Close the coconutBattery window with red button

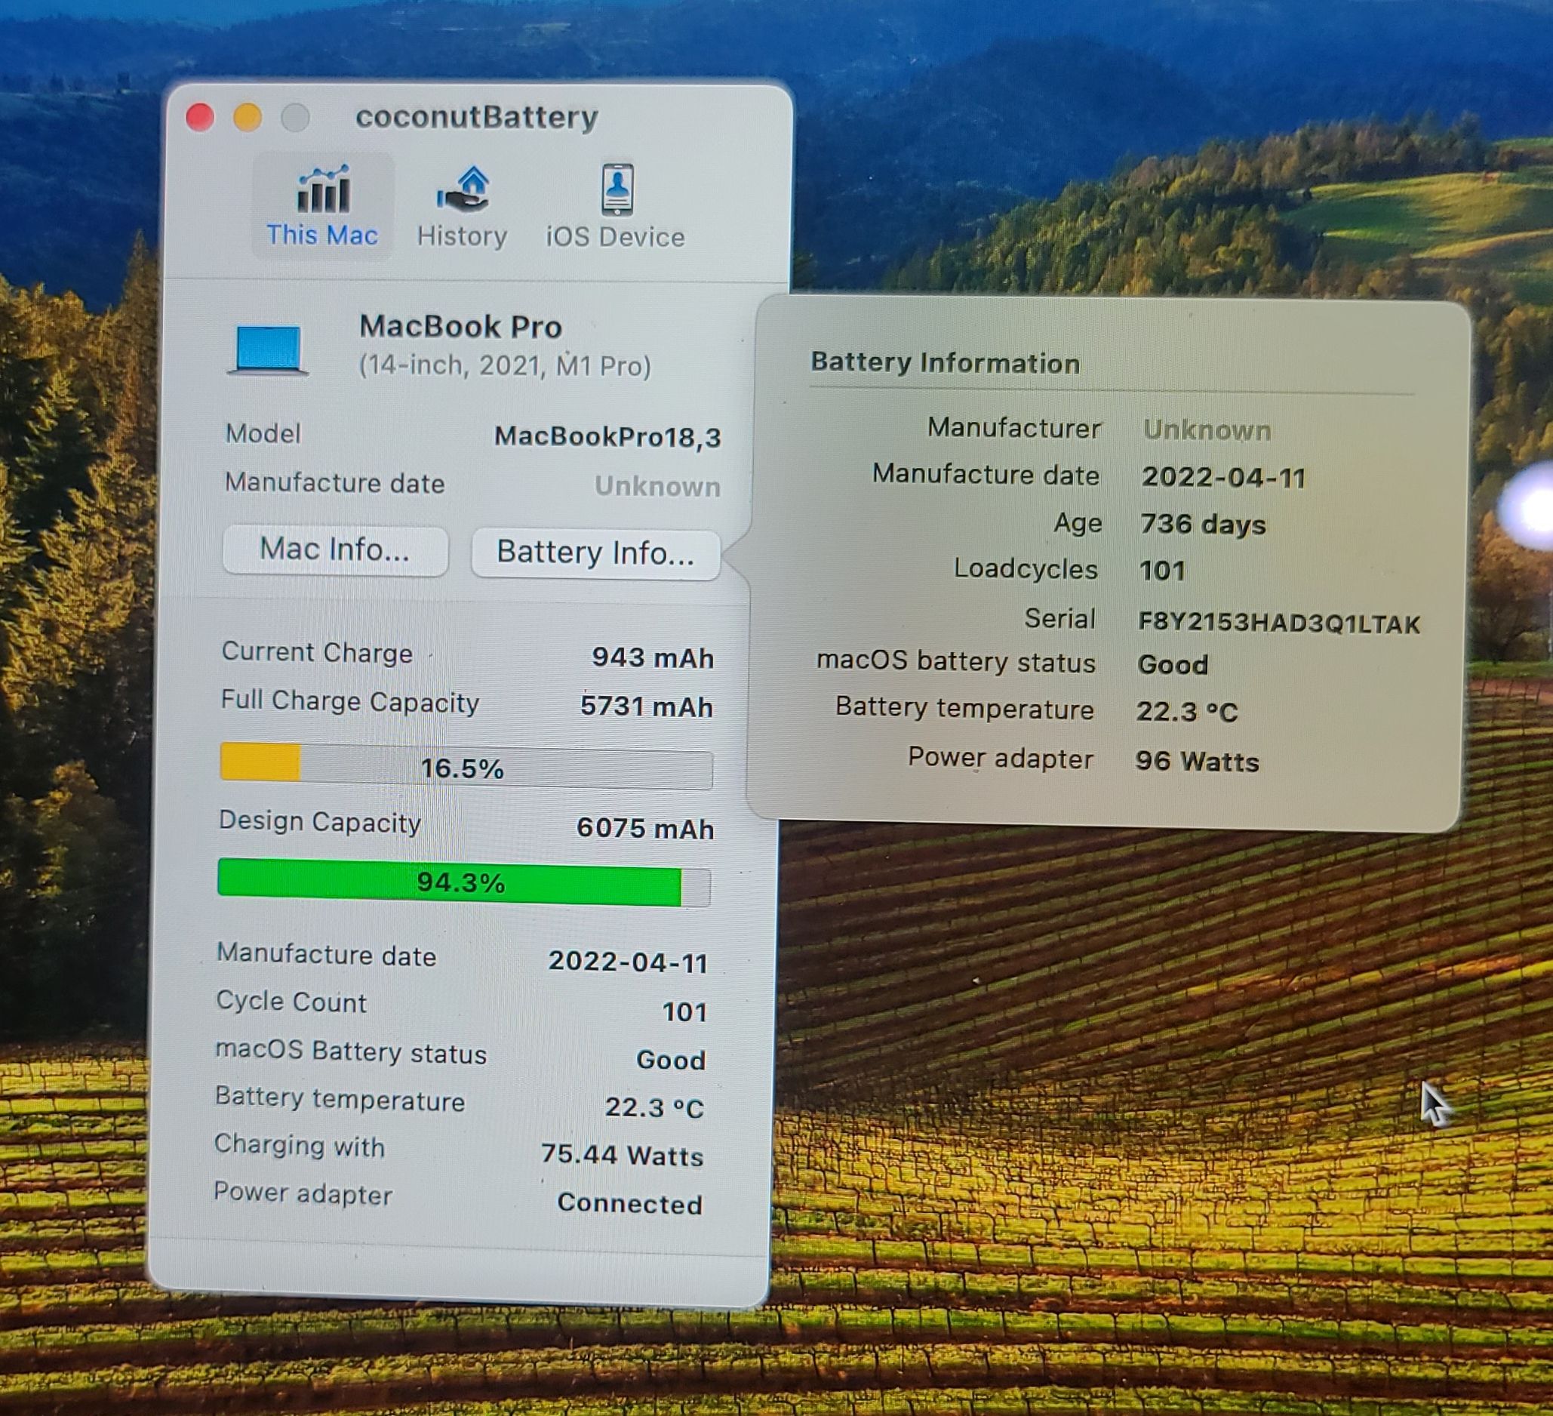[x=200, y=118]
